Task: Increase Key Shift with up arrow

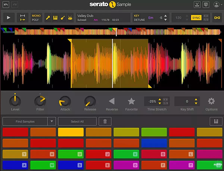Action: point(196,99)
